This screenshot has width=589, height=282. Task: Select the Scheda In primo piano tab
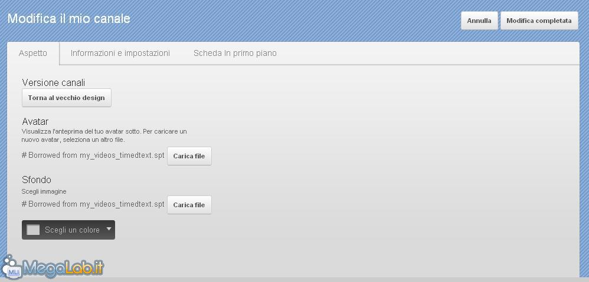pos(235,53)
